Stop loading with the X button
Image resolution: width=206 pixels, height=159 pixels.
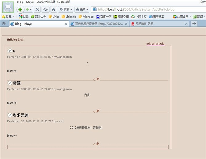37,10
